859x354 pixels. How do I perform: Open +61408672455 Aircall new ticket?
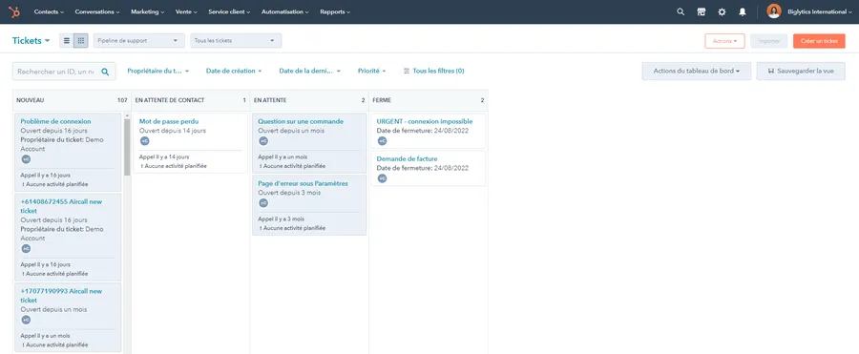click(61, 206)
